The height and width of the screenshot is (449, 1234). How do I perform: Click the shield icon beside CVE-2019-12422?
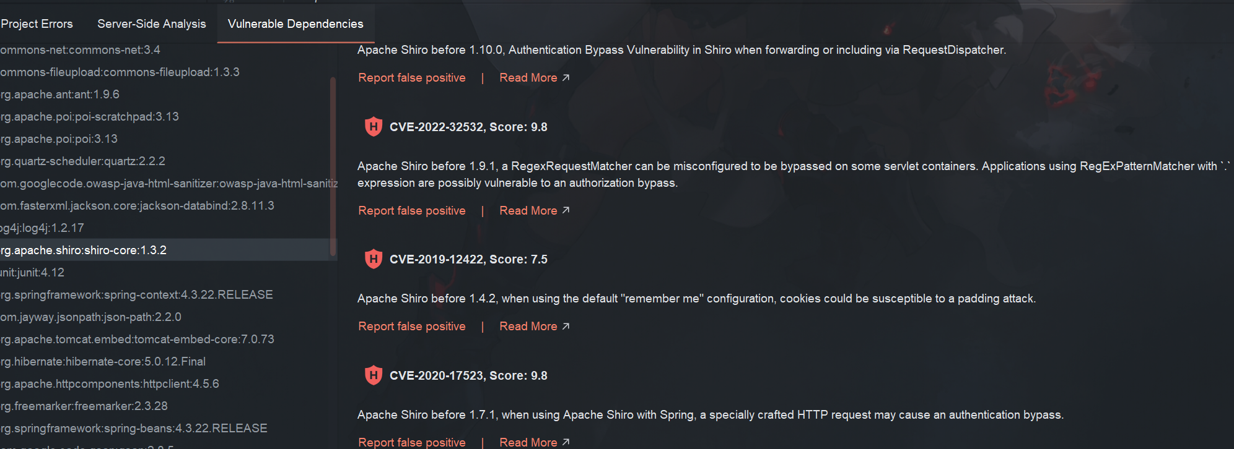point(373,259)
